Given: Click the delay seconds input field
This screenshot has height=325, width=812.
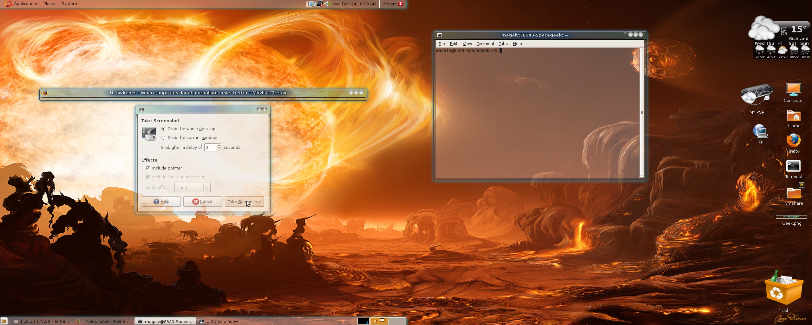Looking at the screenshot, I should click(210, 148).
